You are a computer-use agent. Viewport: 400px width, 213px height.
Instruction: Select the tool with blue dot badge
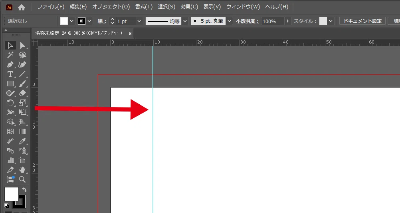pos(10,179)
